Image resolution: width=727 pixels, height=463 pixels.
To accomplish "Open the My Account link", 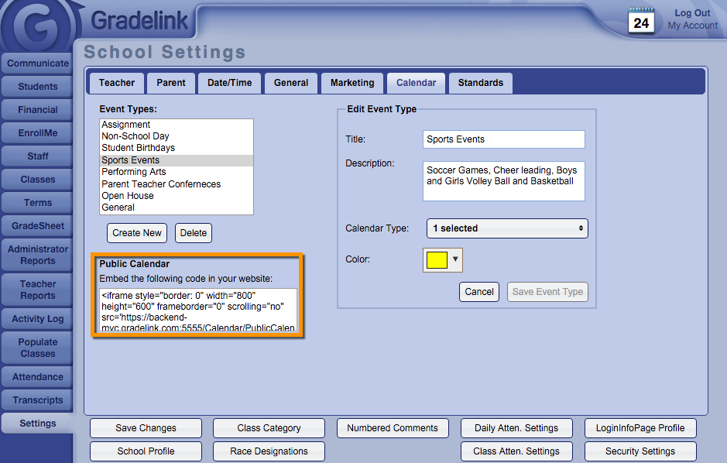I will 692,26.
